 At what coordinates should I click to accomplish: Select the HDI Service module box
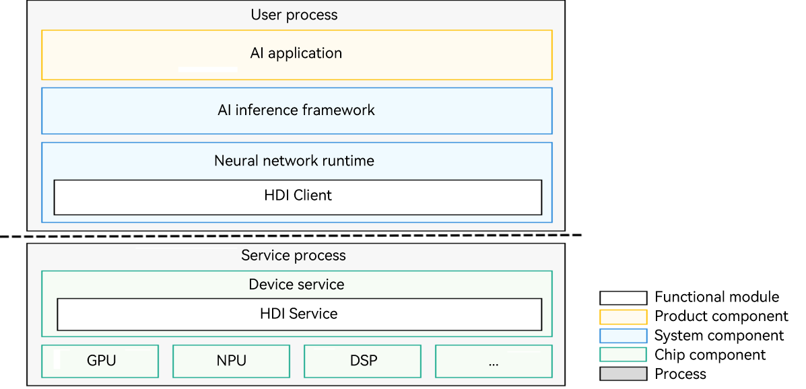click(299, 314)
